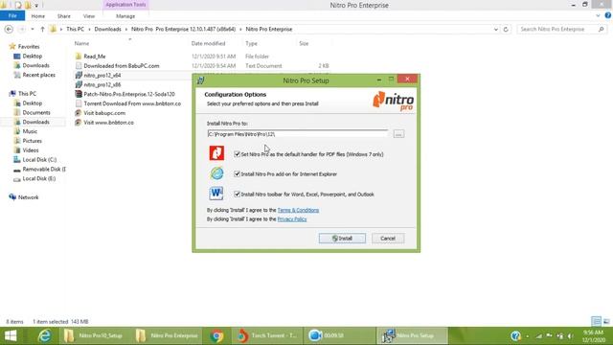This screenshot has width=613, height=345.
Task: Click the Nitro Pro logo in setup dialog
Action: tap(393, 101)
